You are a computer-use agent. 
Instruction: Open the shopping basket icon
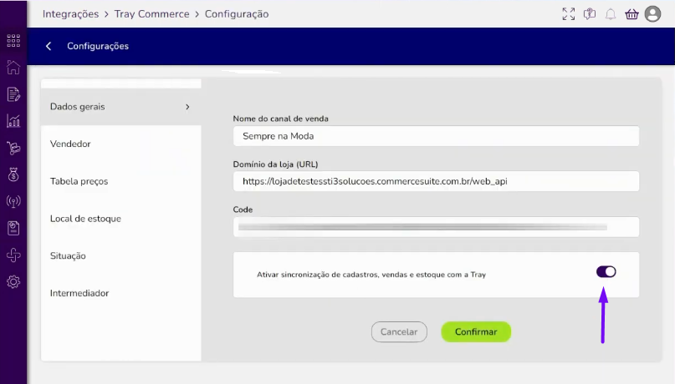tap(632, 14)
